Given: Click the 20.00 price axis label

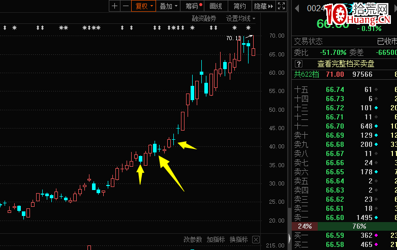Looking at the screenshot, I should click(277, 221).
